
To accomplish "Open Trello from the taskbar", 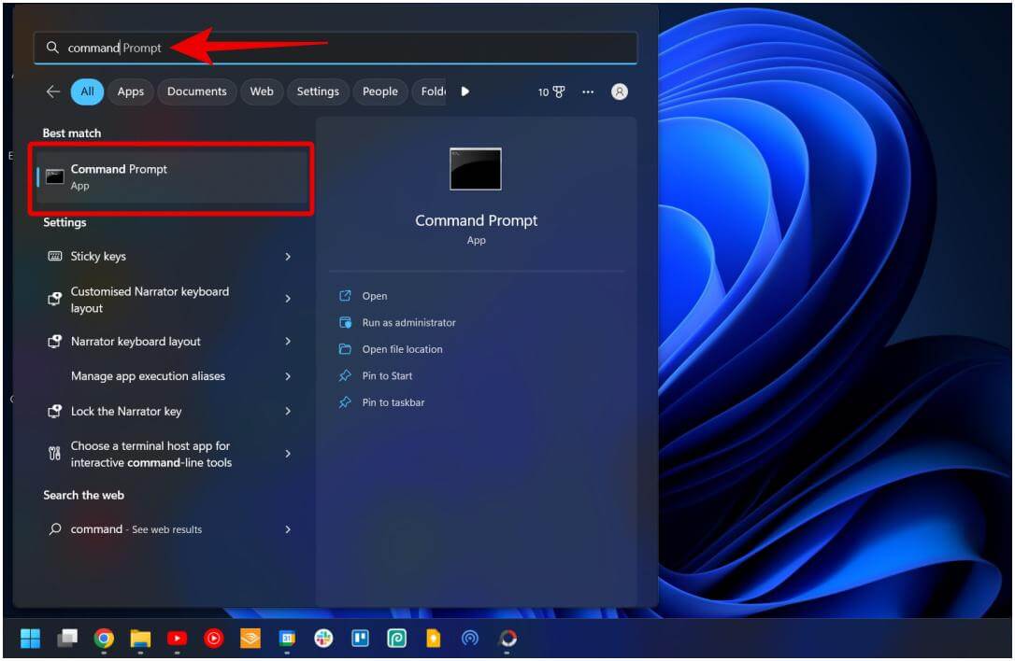I will point(360,639).
